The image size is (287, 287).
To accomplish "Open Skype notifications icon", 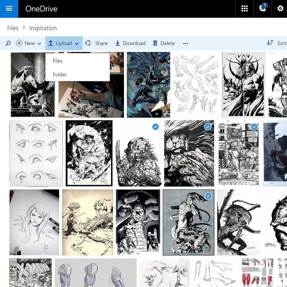I will (x=263, y=8).
